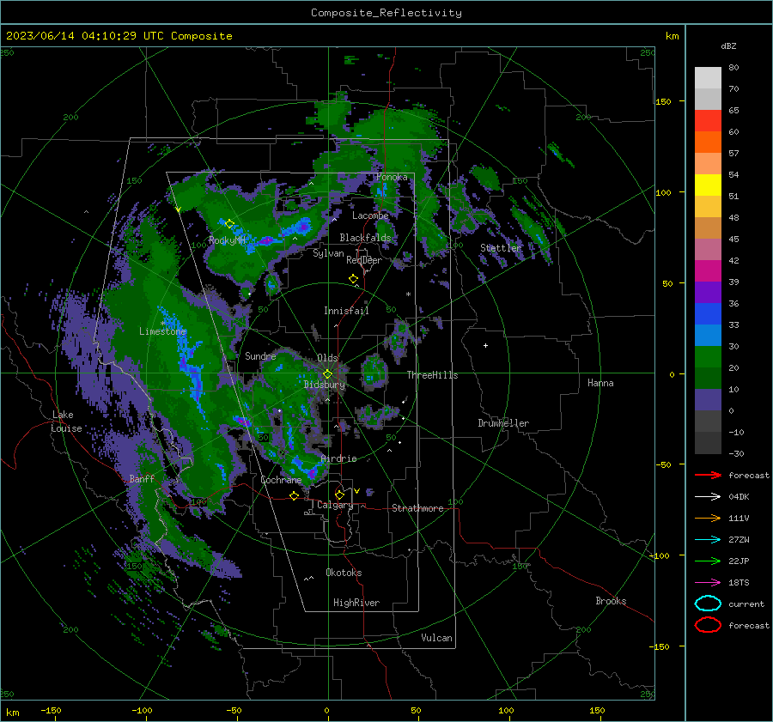773x722 pixels.
Task: Click the cyan 27ZW arrow icon
Action: [708, 540]
